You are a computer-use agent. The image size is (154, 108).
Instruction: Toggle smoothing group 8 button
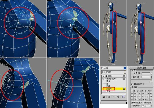(151, 91)
